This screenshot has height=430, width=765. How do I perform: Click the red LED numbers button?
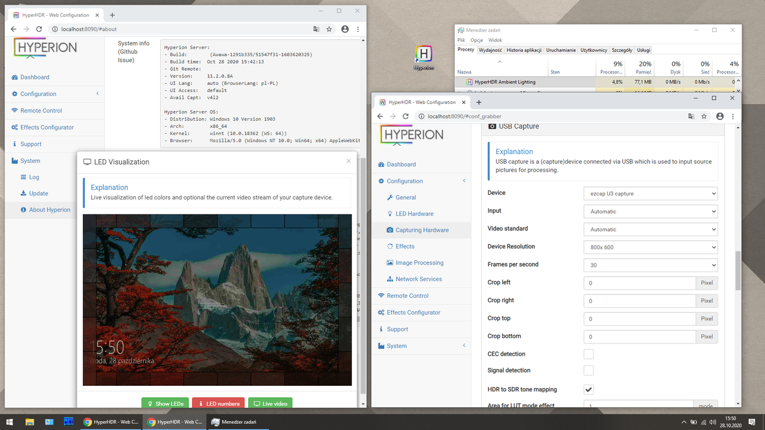pyautogui.click(x=218, y=403)
